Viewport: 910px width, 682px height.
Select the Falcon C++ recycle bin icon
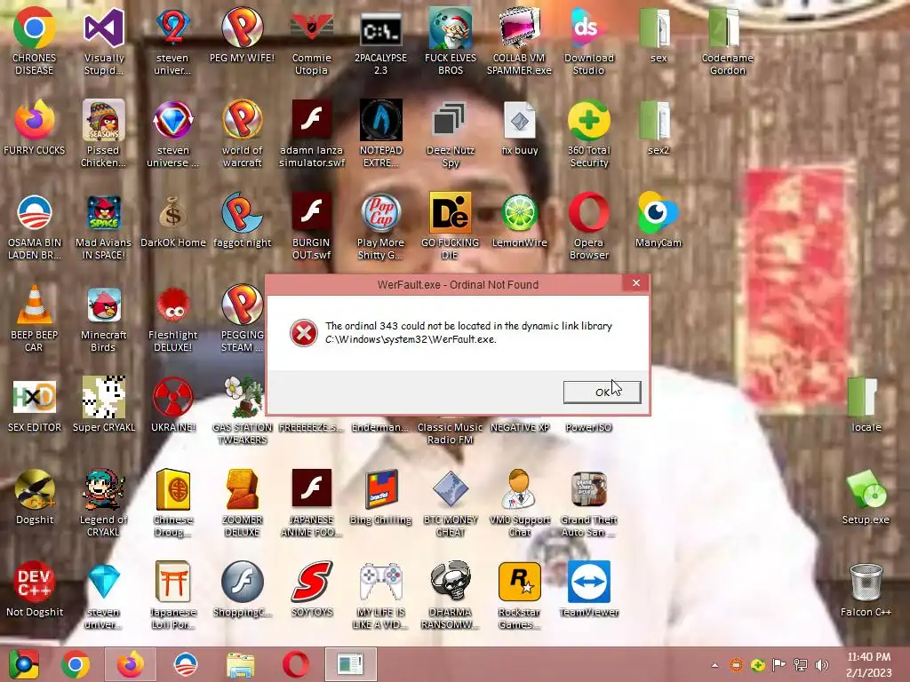[x=866, y=590]
